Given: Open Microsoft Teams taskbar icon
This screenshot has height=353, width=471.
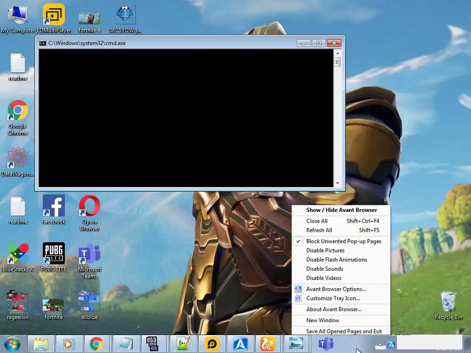Looking at the screenshot, I should (326, 344).
